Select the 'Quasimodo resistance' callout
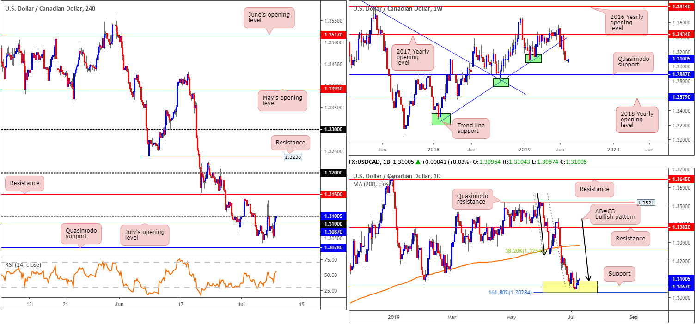The width and height of the screenshot is (696, 324). coord(472,198)
